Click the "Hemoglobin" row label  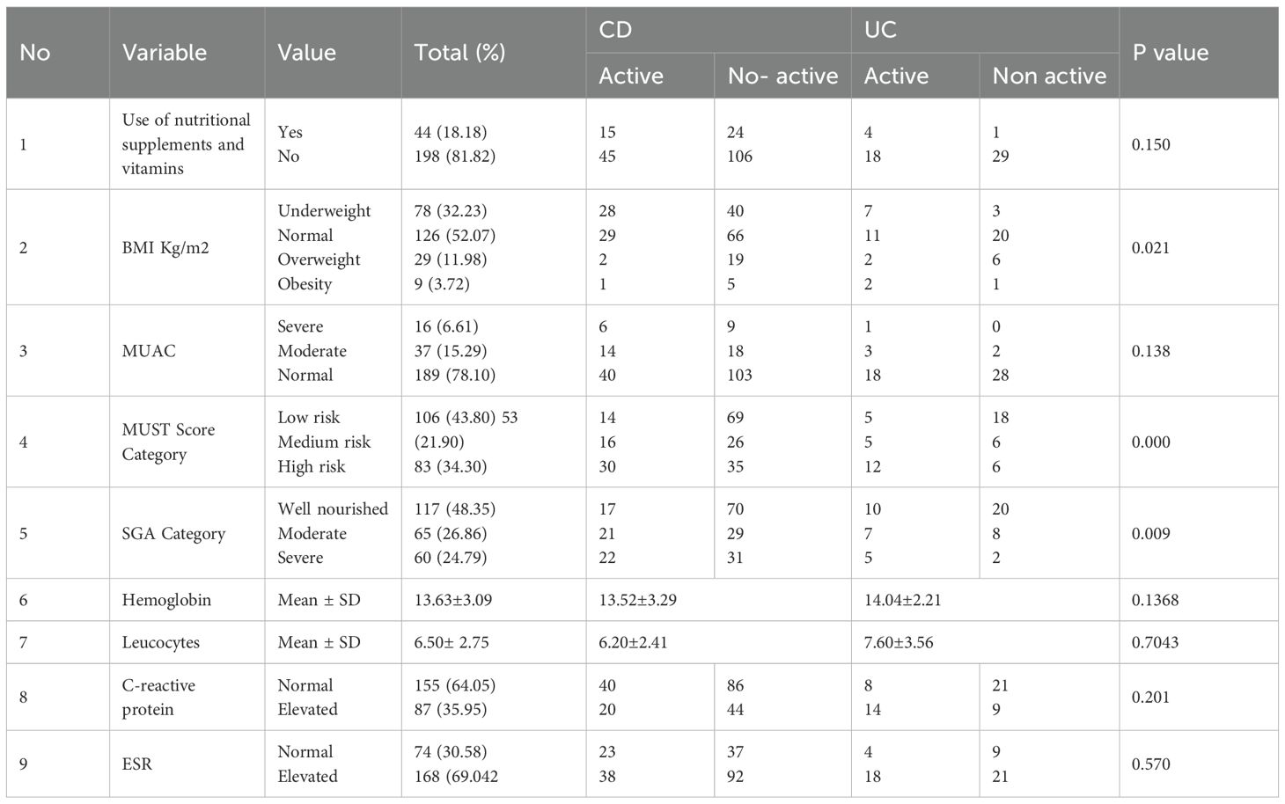coord(166,600)
